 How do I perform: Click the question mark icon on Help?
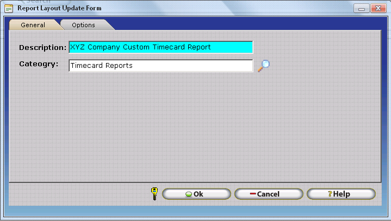pyautogui.click(x=330, y=194)
